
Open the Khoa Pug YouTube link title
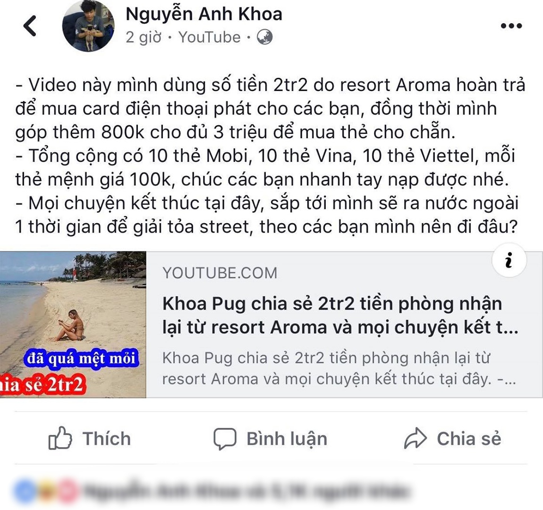(x=340, y=315)
